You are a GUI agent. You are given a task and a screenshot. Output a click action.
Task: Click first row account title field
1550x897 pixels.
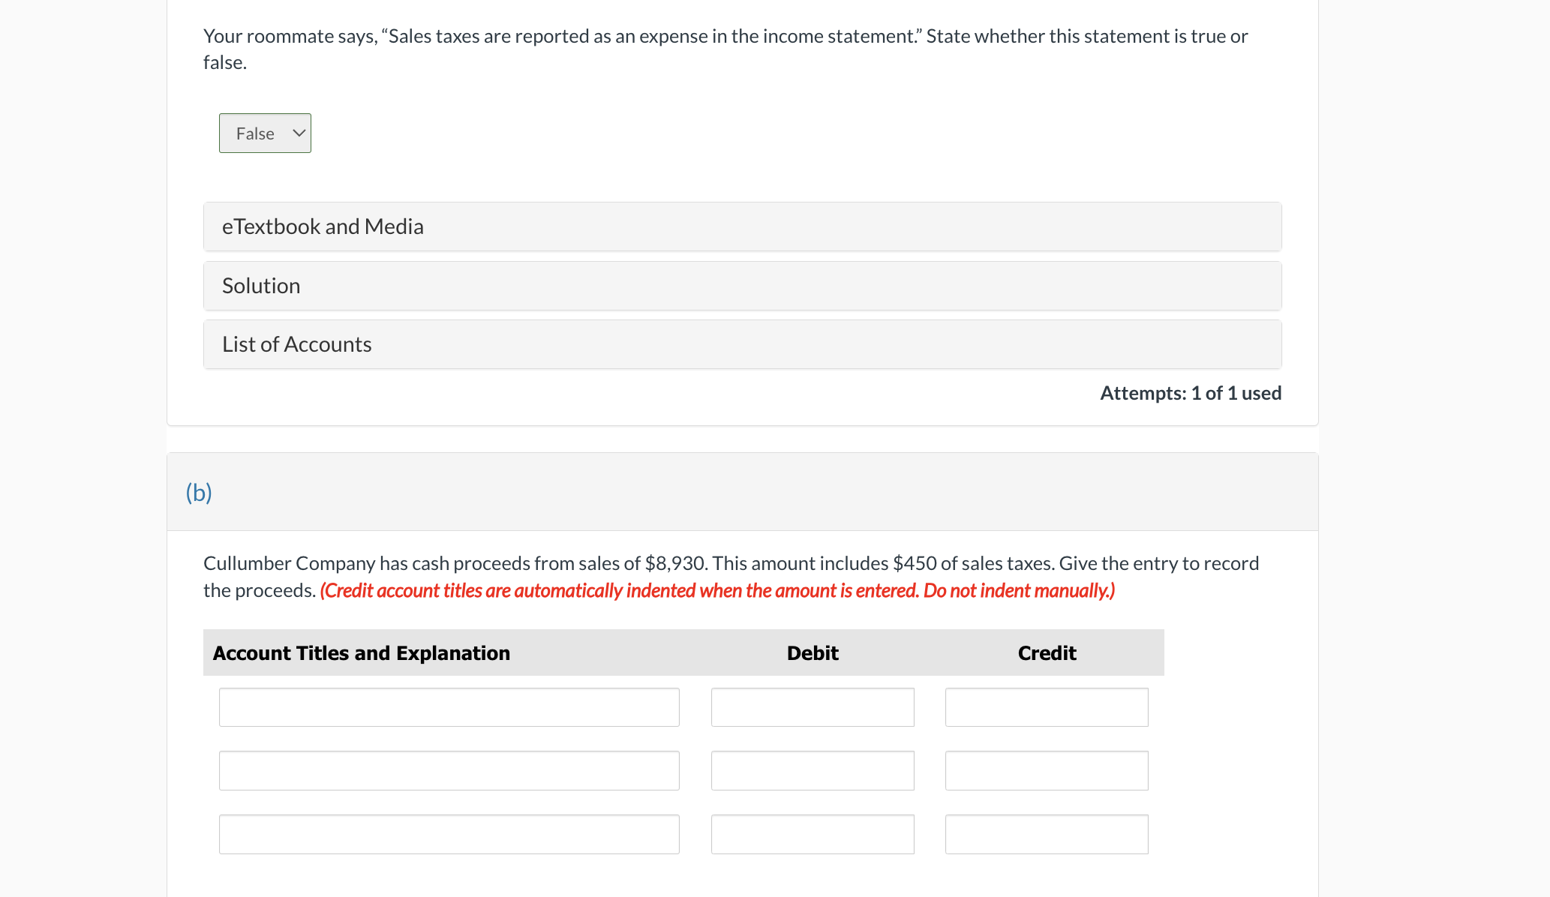click(449, 707)
